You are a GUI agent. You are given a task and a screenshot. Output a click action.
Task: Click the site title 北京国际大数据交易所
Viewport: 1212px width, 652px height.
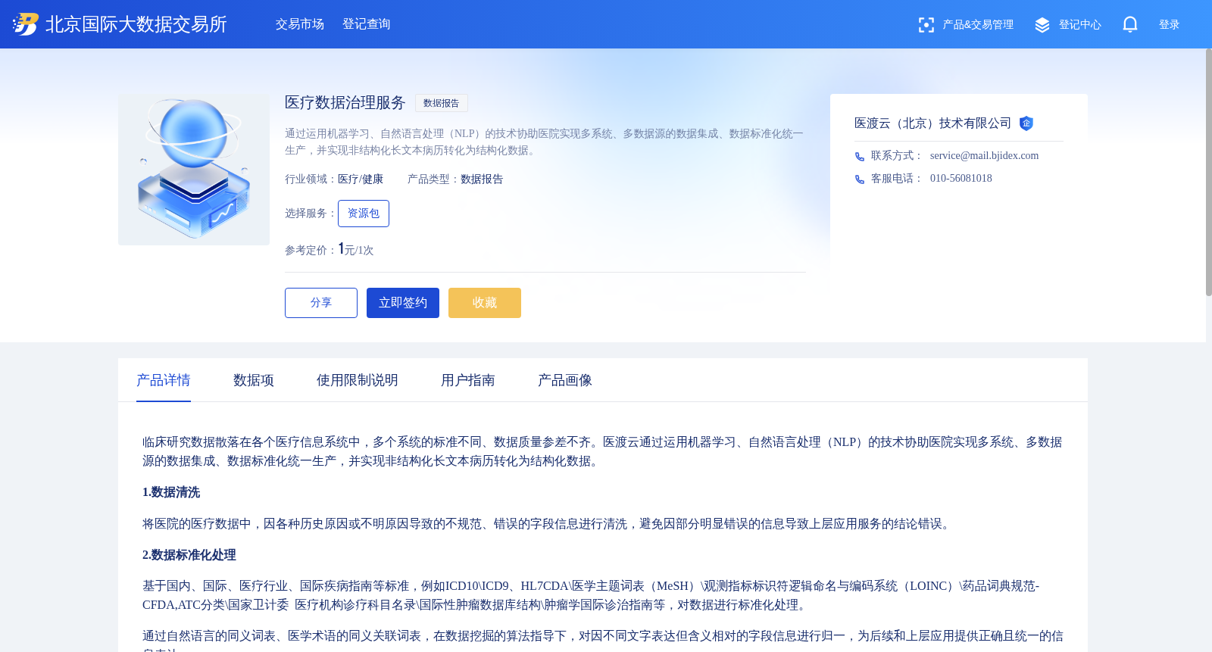click(x=136, y=24)
